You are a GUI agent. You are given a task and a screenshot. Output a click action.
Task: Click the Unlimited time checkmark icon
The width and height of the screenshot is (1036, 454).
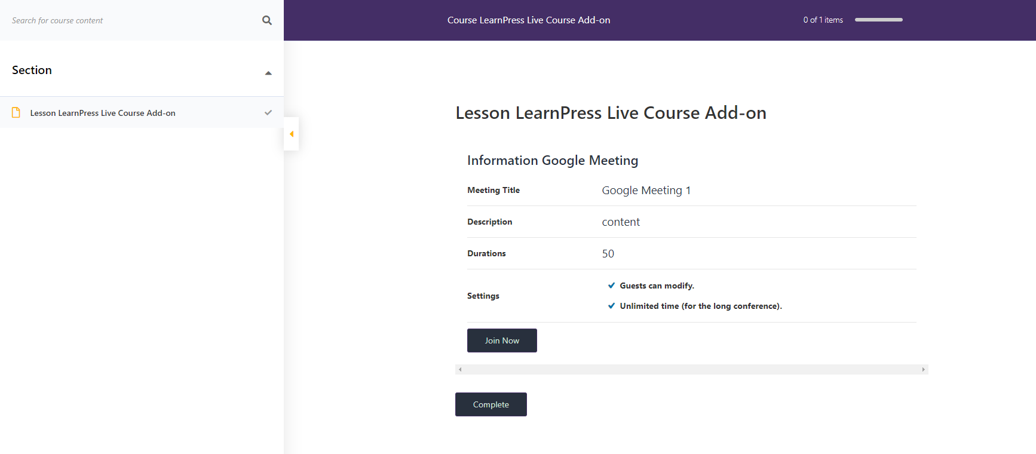(611, 306)
